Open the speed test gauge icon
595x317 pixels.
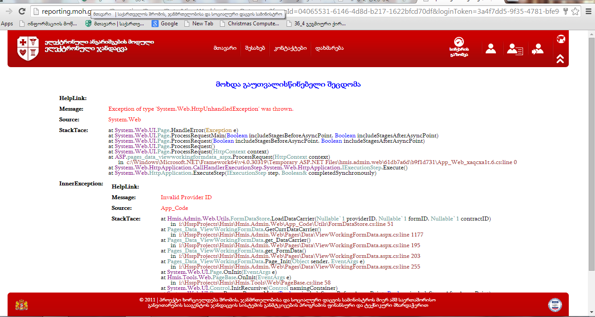point(459,48)
